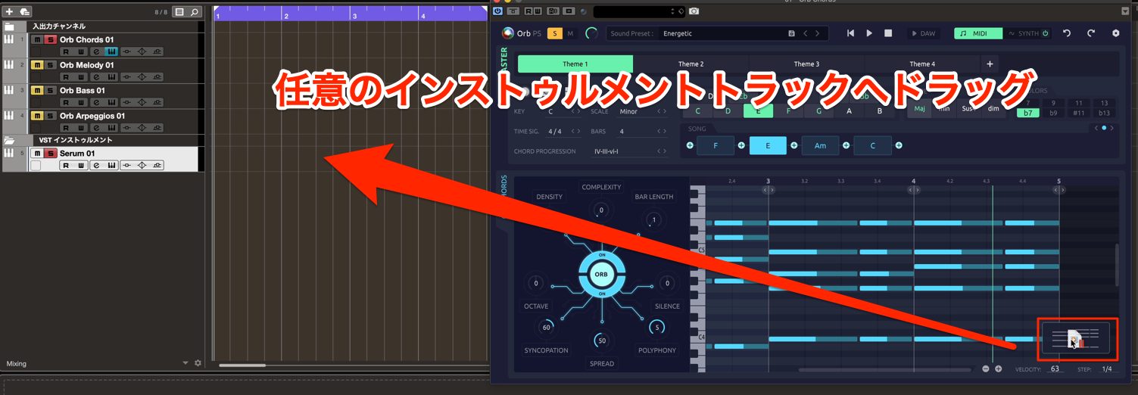Switch to Theme 3 tab
This screenshot has width=1138, height=395.
[806, 64]
